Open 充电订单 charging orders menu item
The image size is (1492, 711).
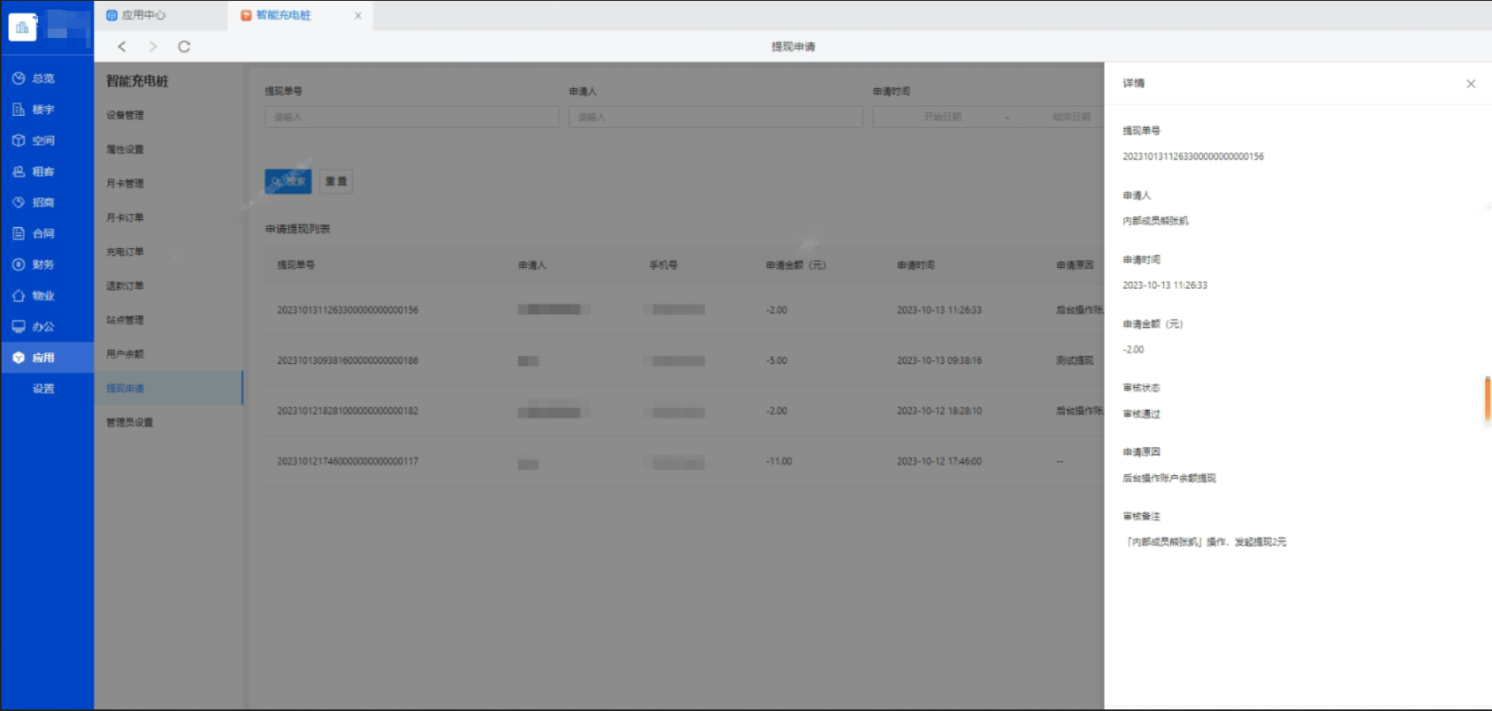pyautogui.click(x=125, y=252)
